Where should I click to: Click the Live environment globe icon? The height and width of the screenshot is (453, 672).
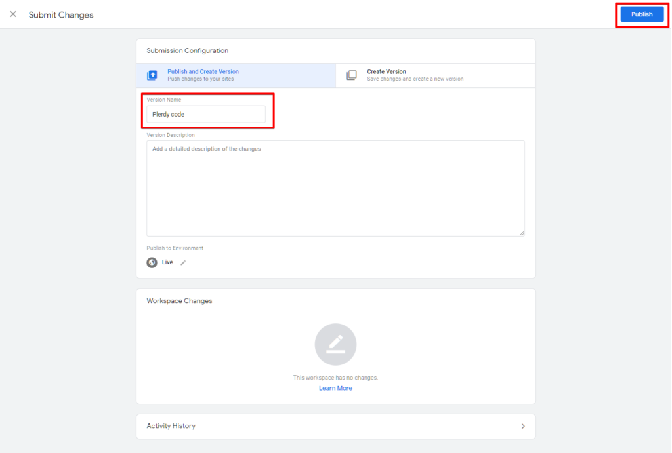coord(152,262)
